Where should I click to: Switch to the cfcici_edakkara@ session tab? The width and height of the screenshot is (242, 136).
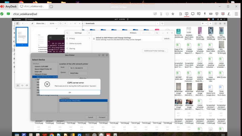click(34, 6)
